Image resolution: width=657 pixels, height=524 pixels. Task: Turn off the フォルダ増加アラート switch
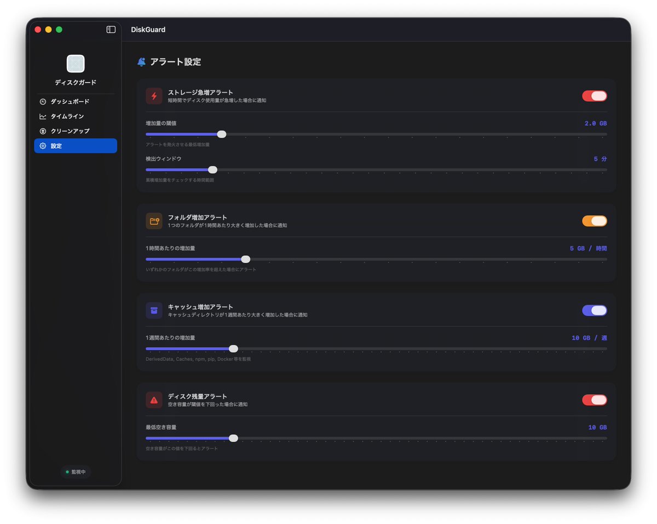click(x=595, y=221)
